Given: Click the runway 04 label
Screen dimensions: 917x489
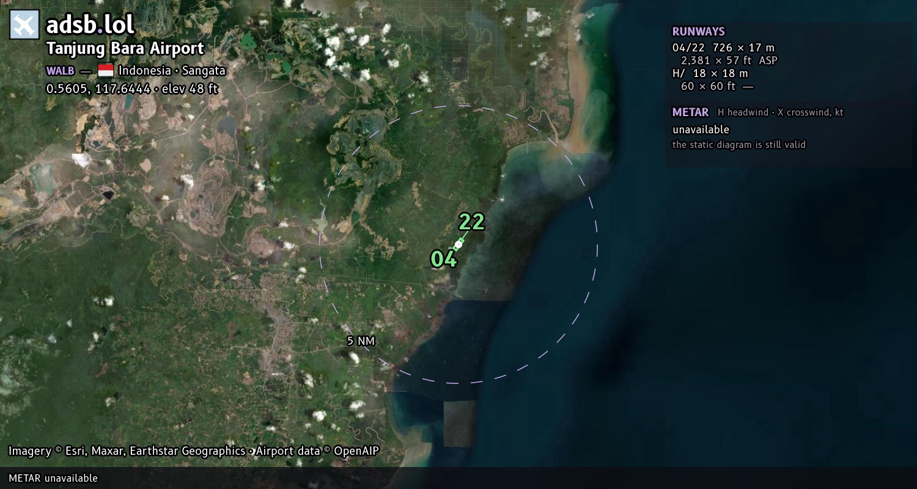Looking at the screenshot, I should coord(444,259).
